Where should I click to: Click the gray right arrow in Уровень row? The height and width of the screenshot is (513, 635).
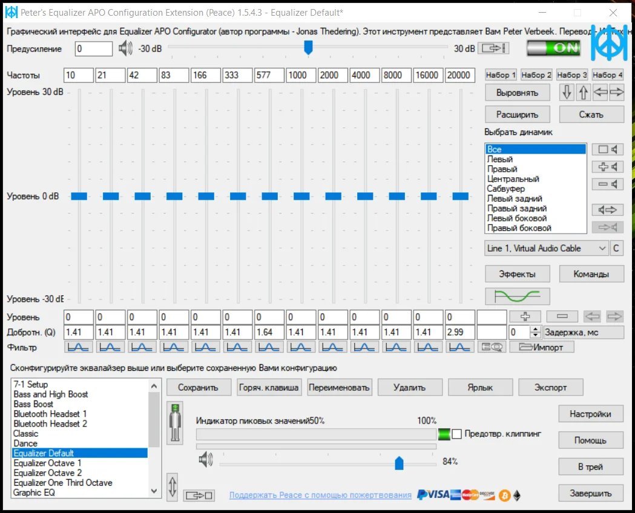pyautogui.click(x=614, y=316)
